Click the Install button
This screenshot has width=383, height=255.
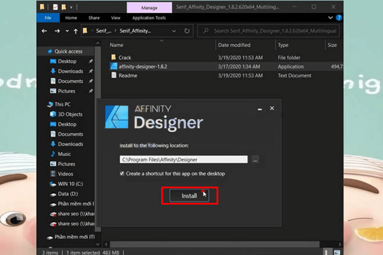(x=189, y=196)
